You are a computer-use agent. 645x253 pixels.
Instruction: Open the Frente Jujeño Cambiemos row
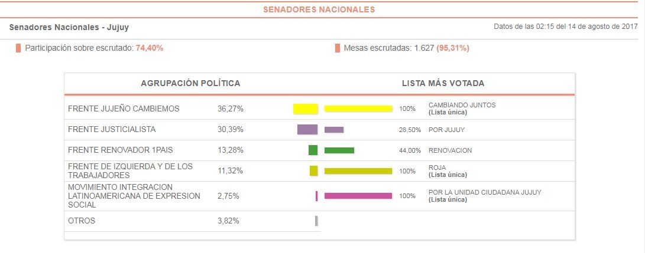tap(124, 109)
